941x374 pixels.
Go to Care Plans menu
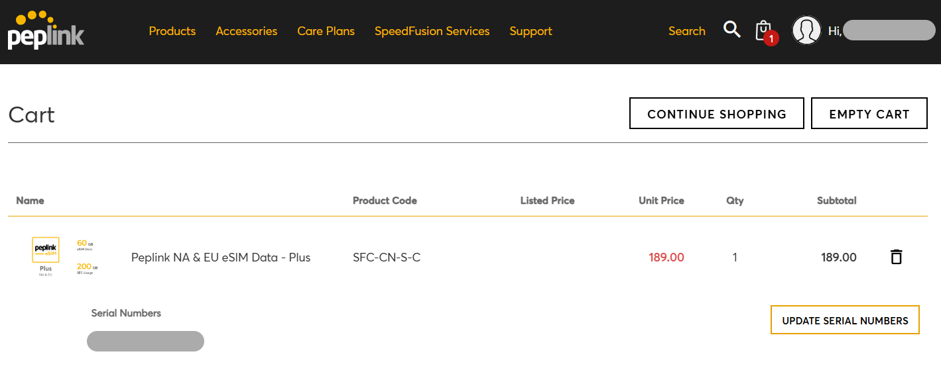[x=326, y=31]
